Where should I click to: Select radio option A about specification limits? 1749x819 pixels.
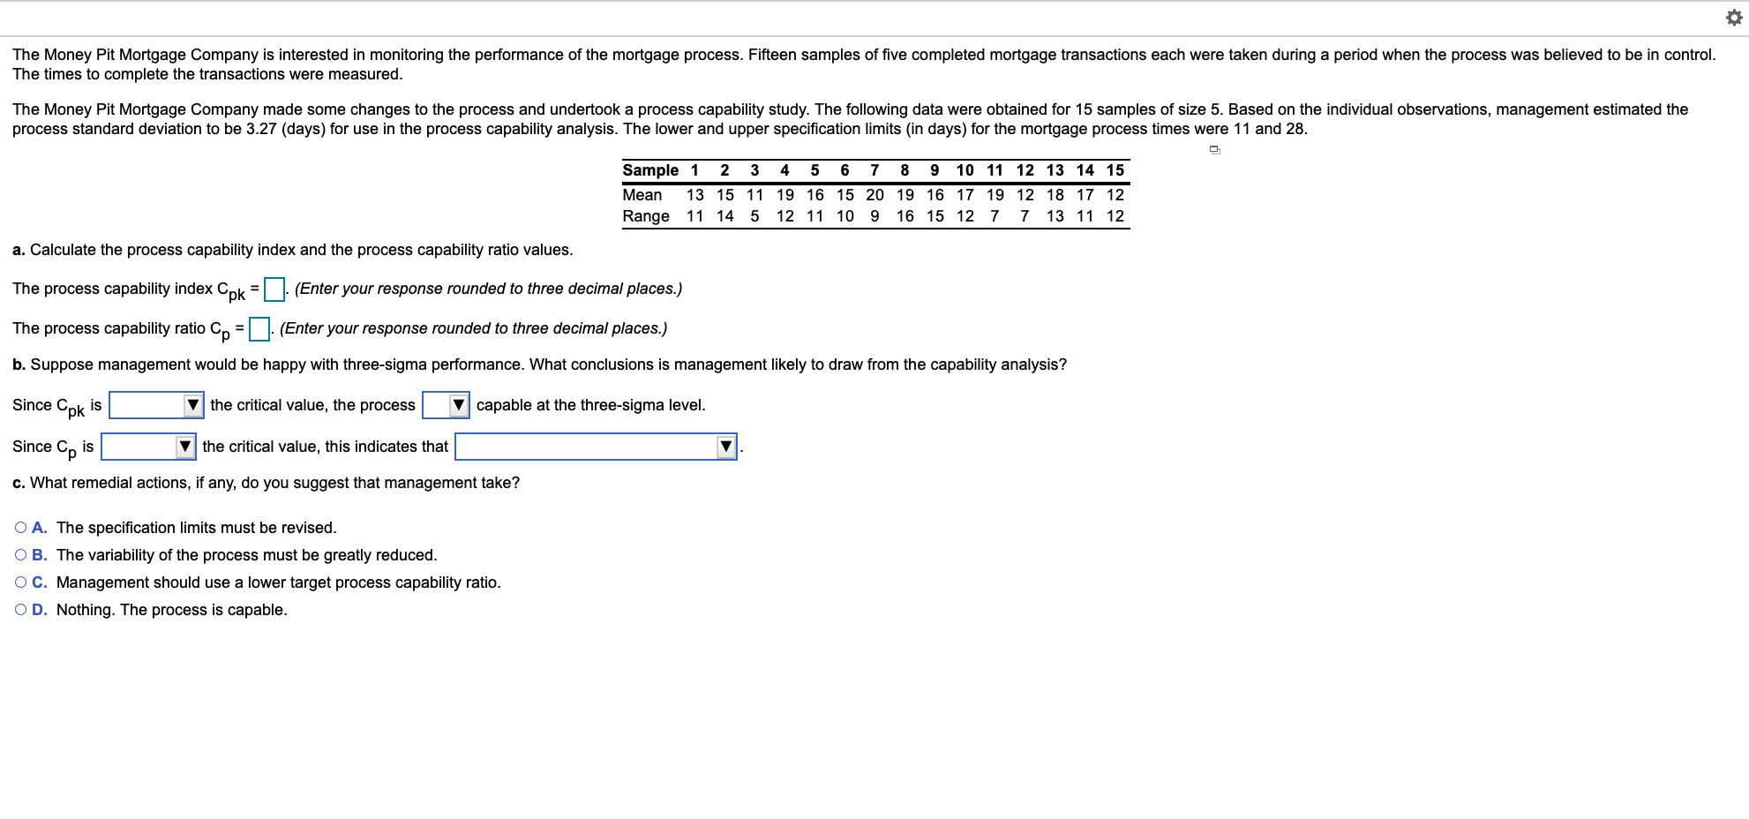click(19, 526)
